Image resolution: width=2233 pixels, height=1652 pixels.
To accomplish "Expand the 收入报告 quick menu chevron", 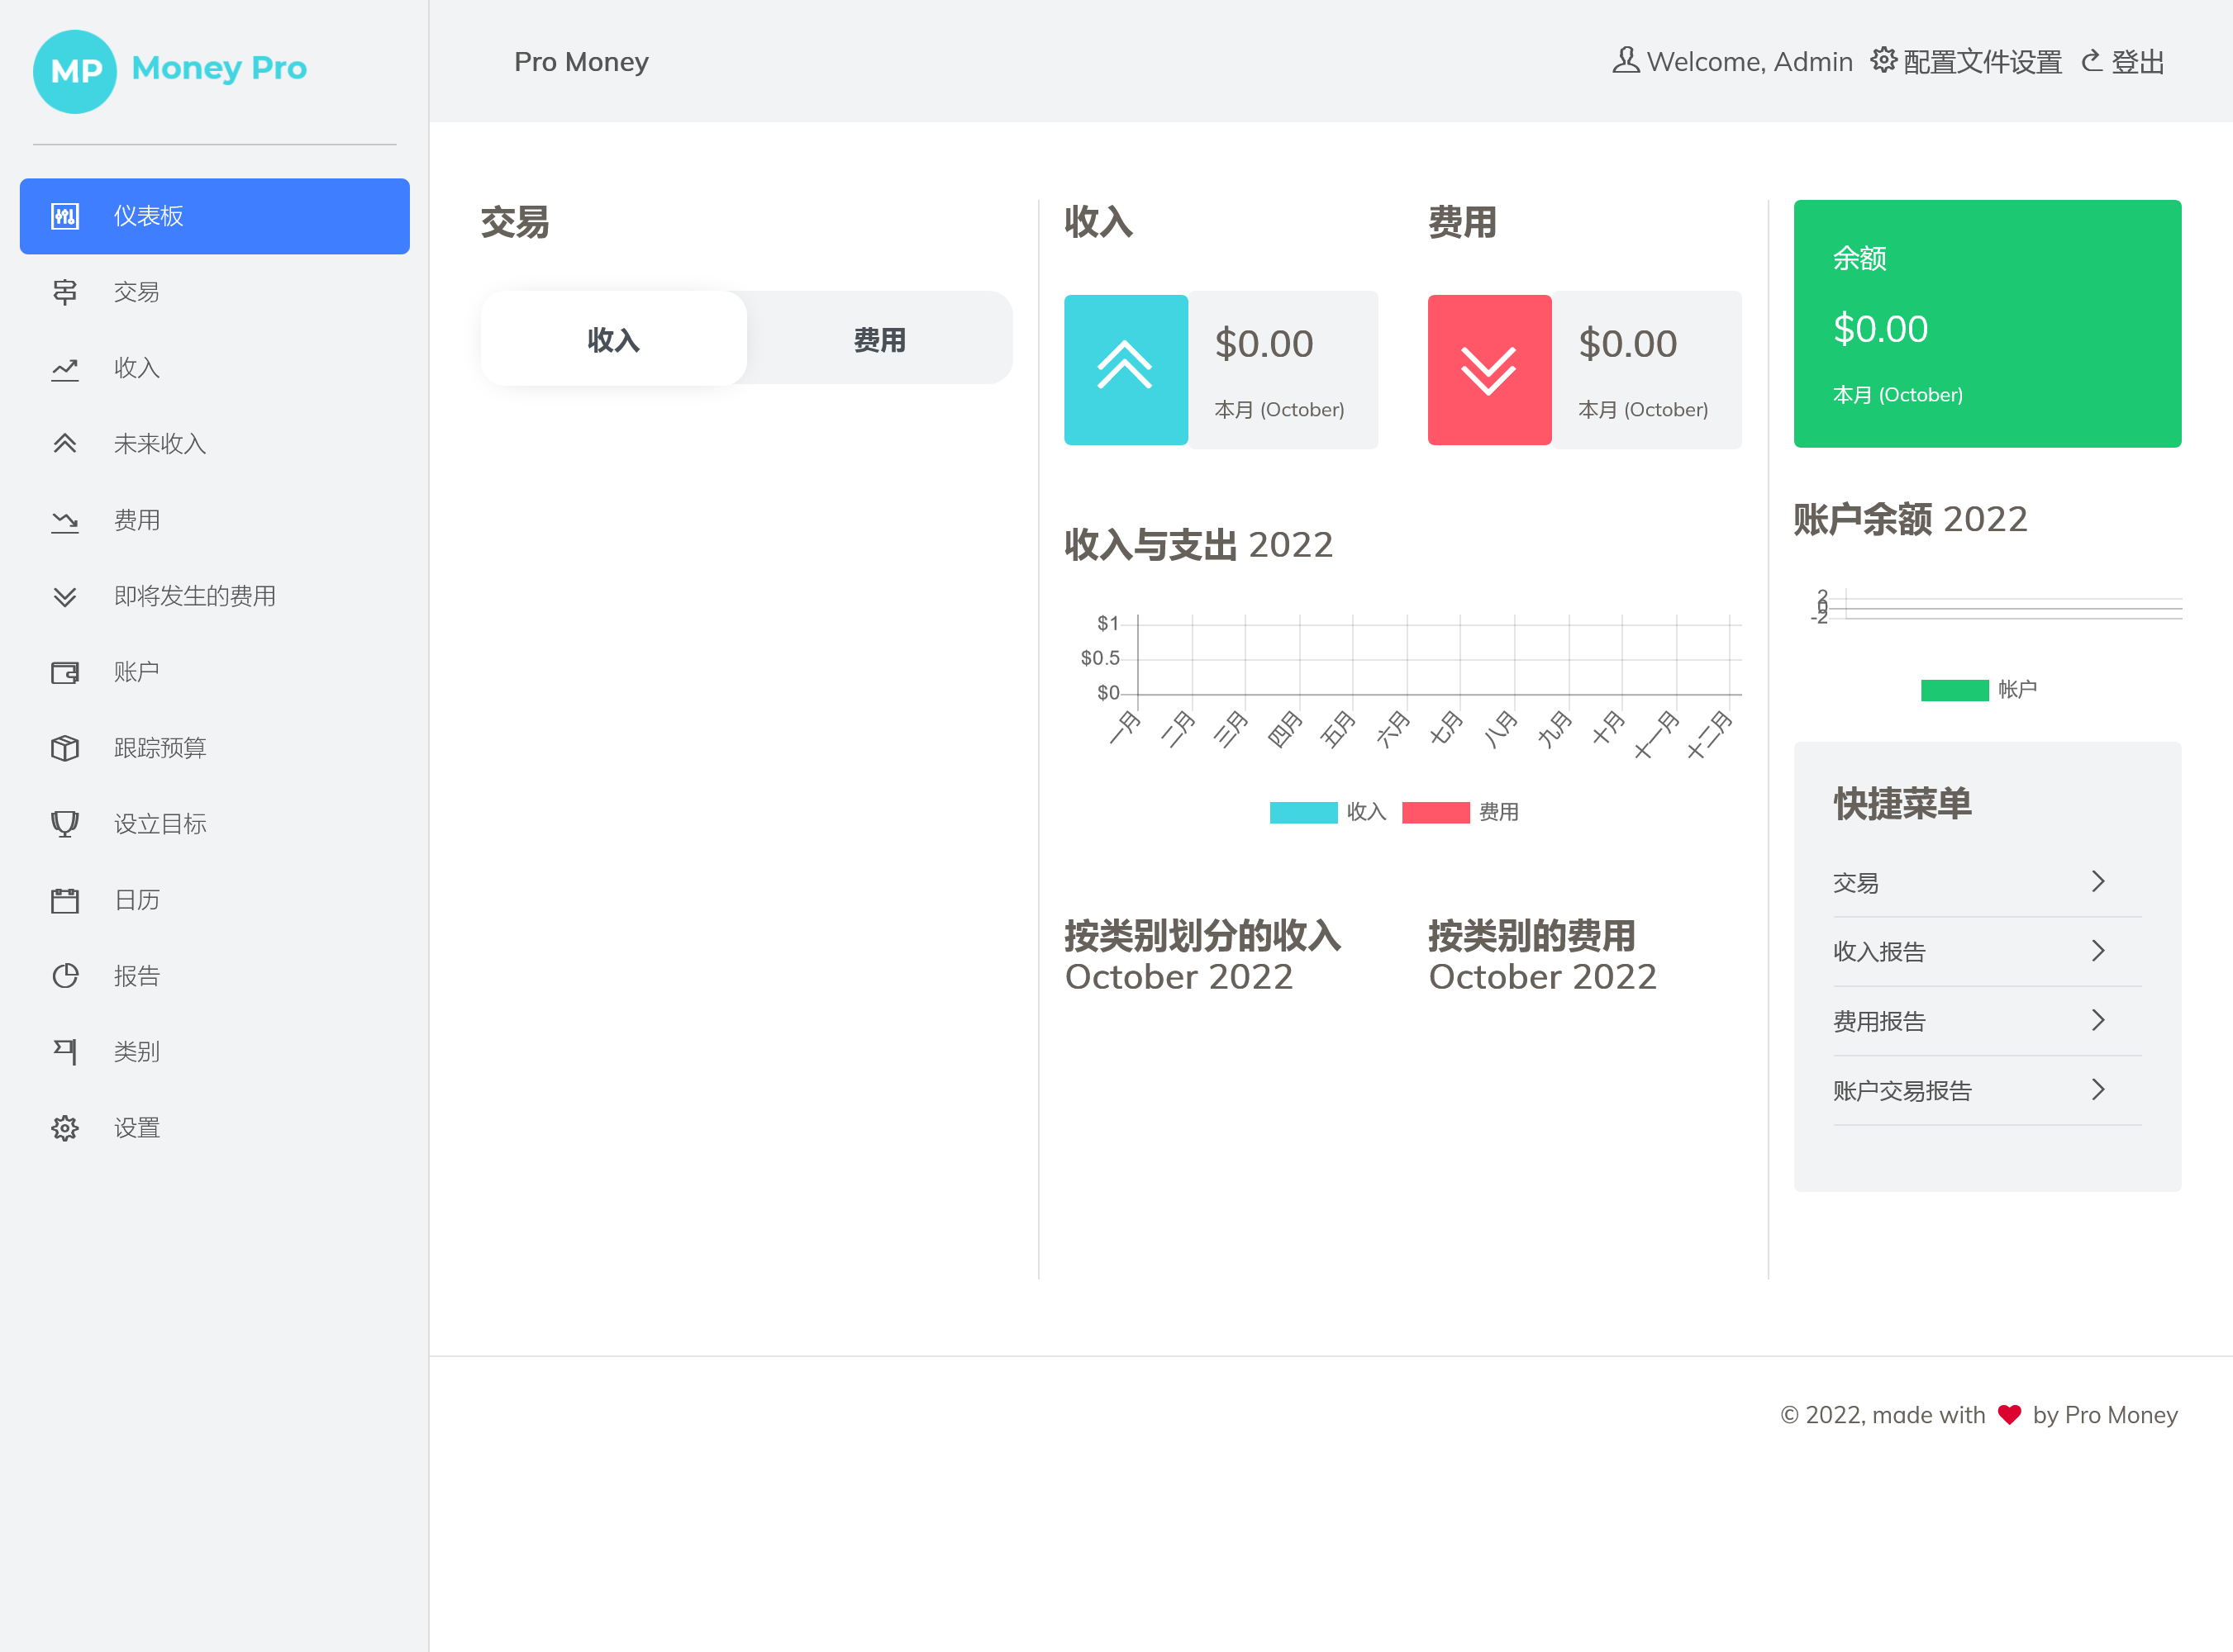I will click(x=2098, y=951).
